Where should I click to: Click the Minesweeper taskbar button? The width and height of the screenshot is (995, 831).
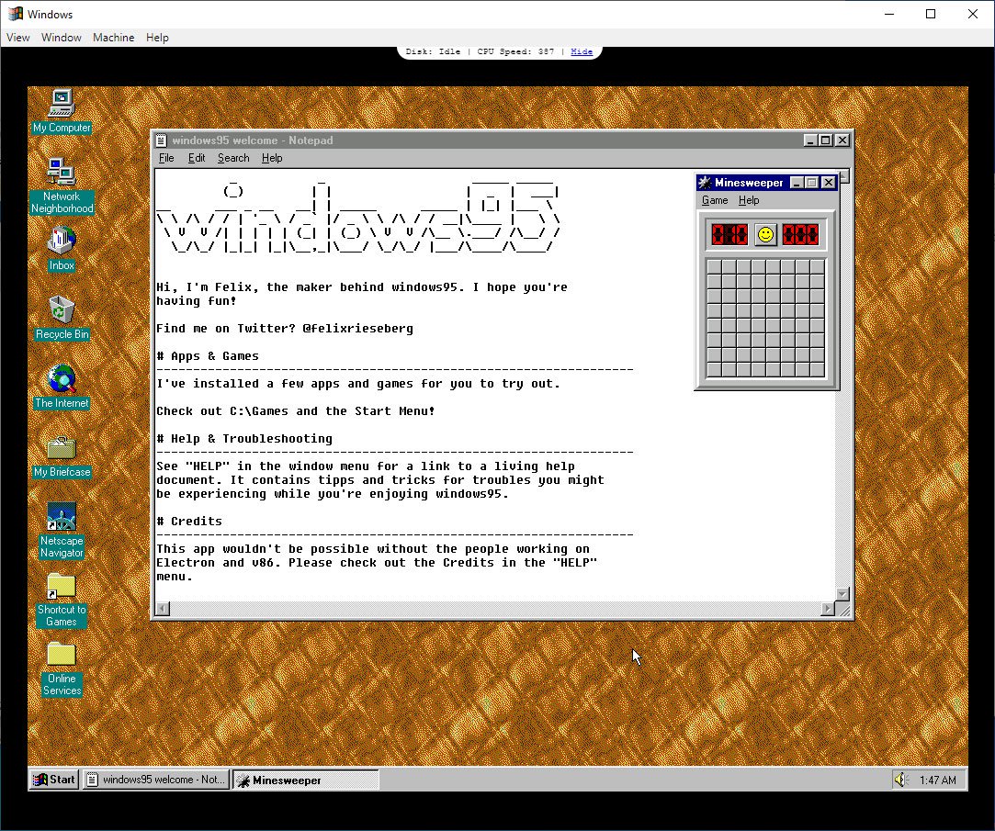306,780
